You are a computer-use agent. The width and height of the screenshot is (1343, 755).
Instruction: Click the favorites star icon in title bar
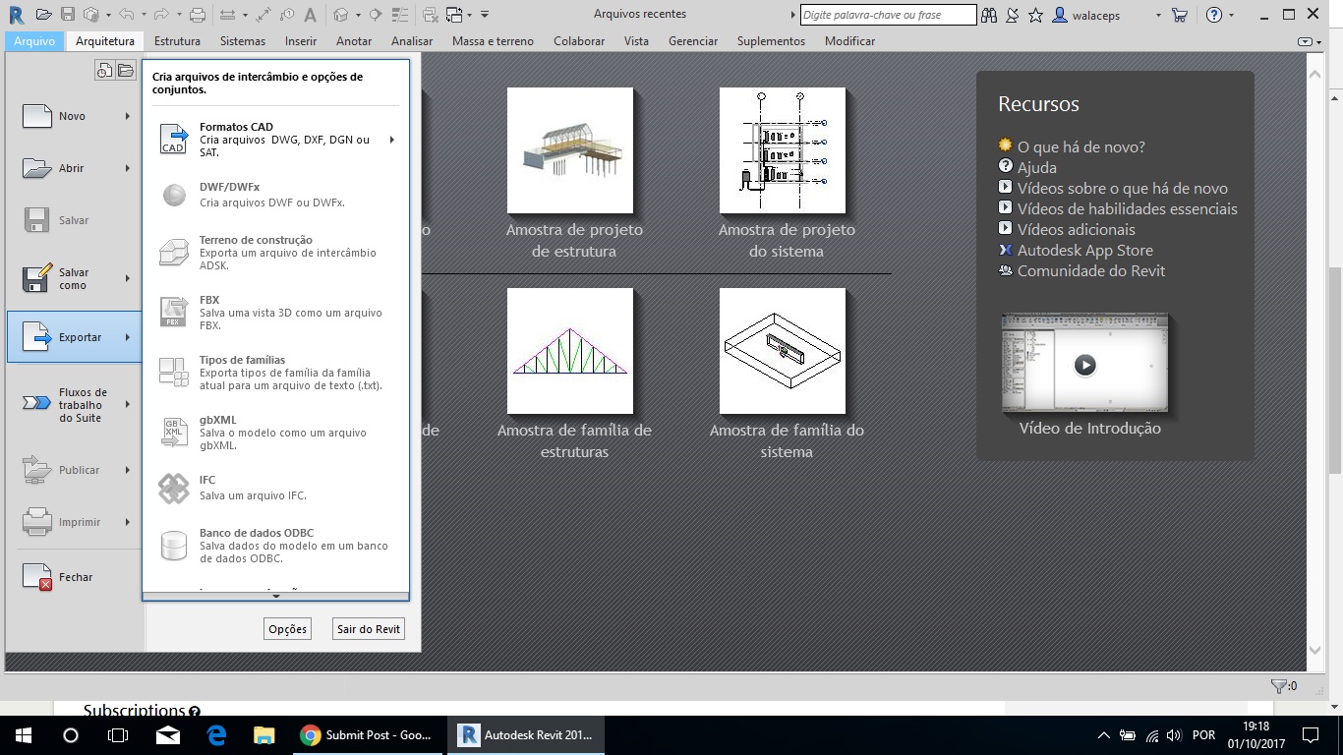click(x=1035, y=15)
